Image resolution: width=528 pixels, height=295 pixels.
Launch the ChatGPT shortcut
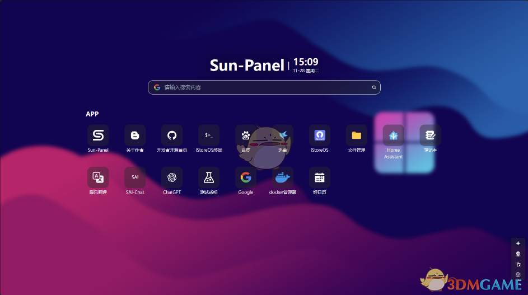172,177
